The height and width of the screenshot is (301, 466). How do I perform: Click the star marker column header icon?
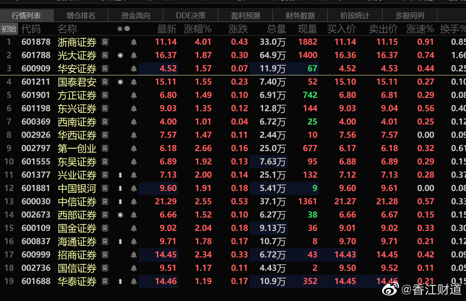(120, 29)
